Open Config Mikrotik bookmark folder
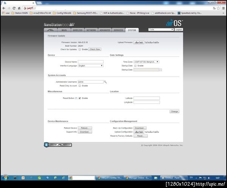 coord(62,13)
